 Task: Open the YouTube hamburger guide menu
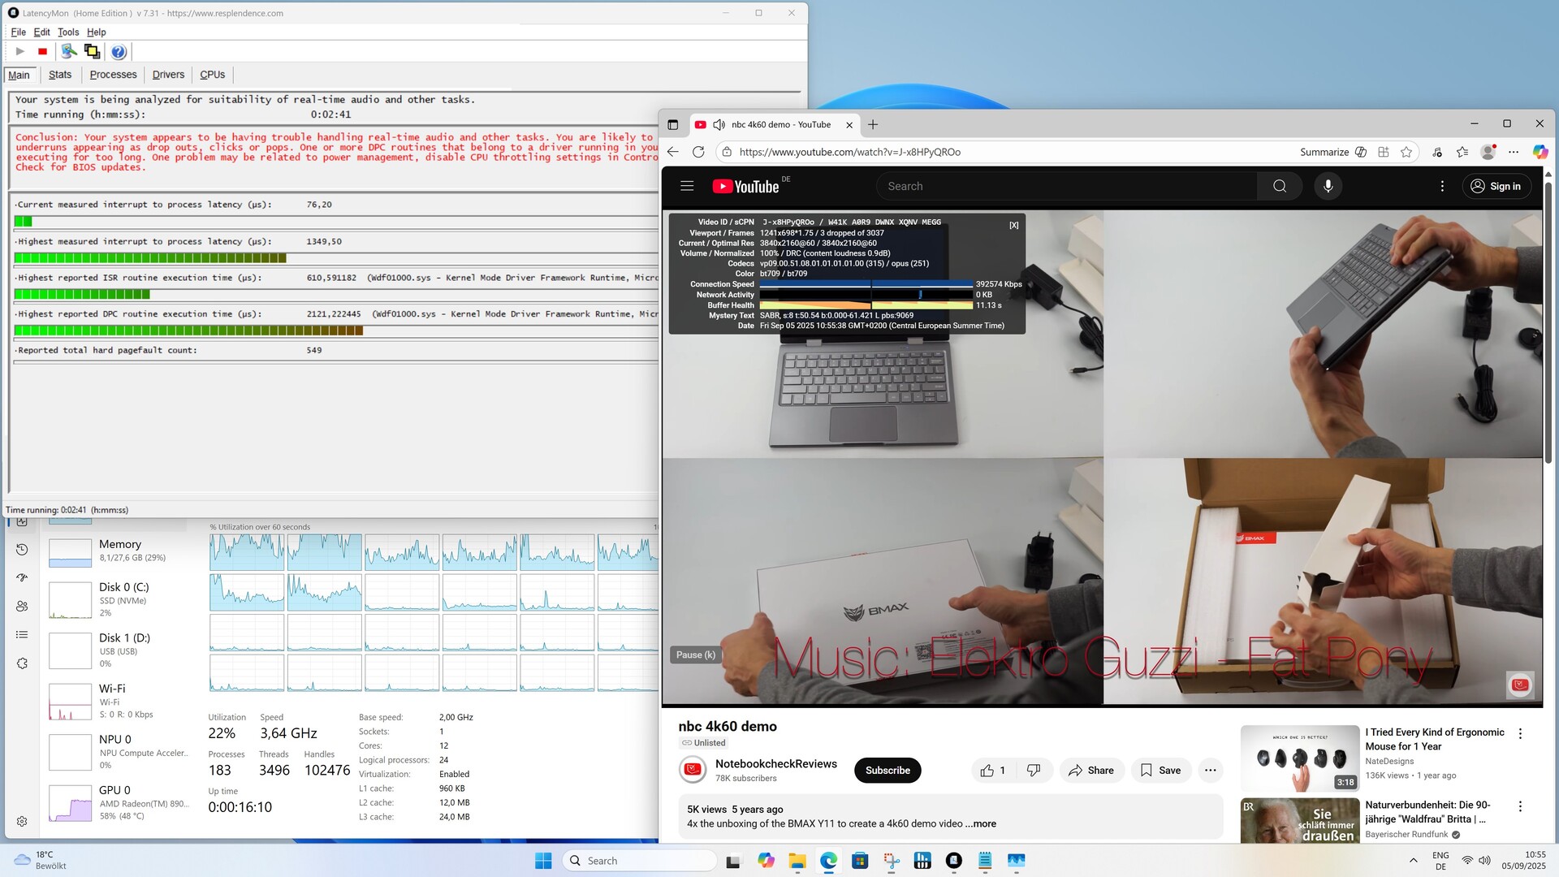tap(687, 186)
